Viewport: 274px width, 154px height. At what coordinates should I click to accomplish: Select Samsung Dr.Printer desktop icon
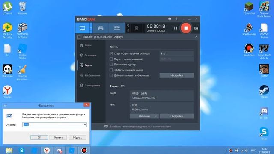pos(22,30)
